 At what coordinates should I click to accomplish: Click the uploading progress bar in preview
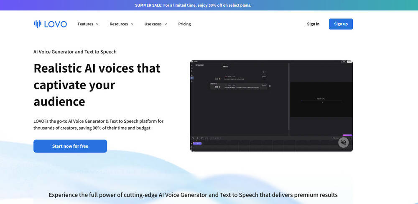coord(321,101)
